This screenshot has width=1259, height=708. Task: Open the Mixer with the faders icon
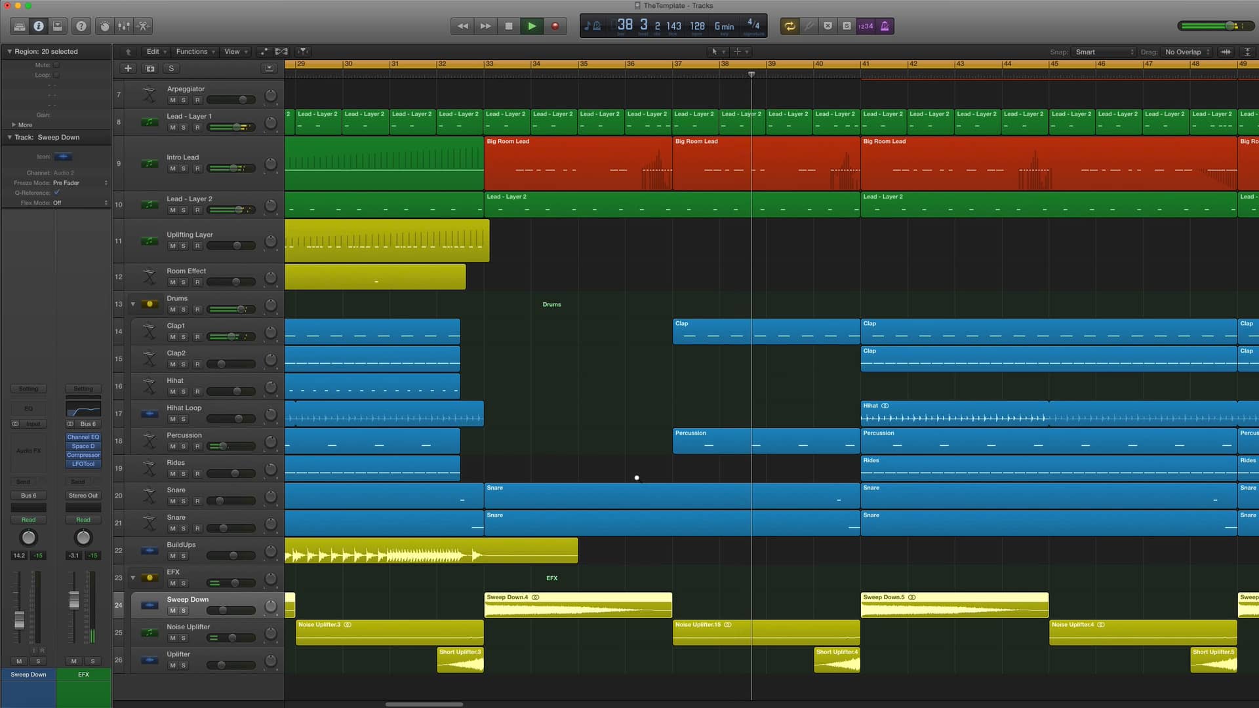click(123, 26)
